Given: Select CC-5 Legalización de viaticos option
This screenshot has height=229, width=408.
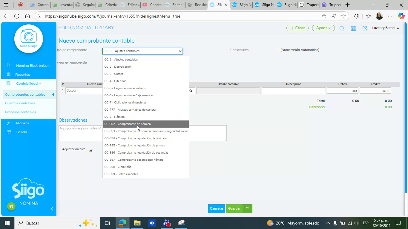Looking at the screenshot, I should 146,88.
